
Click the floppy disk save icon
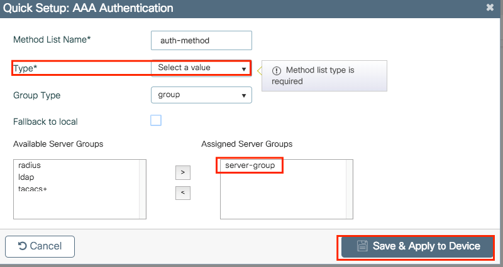coord(362,246)
